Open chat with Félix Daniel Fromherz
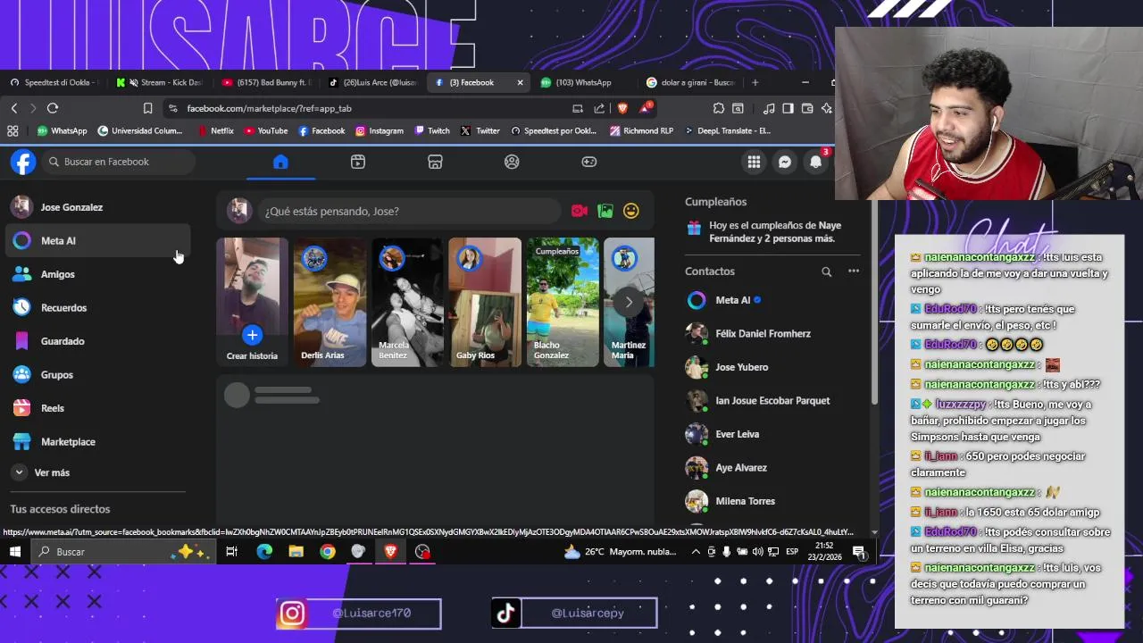 [772, 334]
